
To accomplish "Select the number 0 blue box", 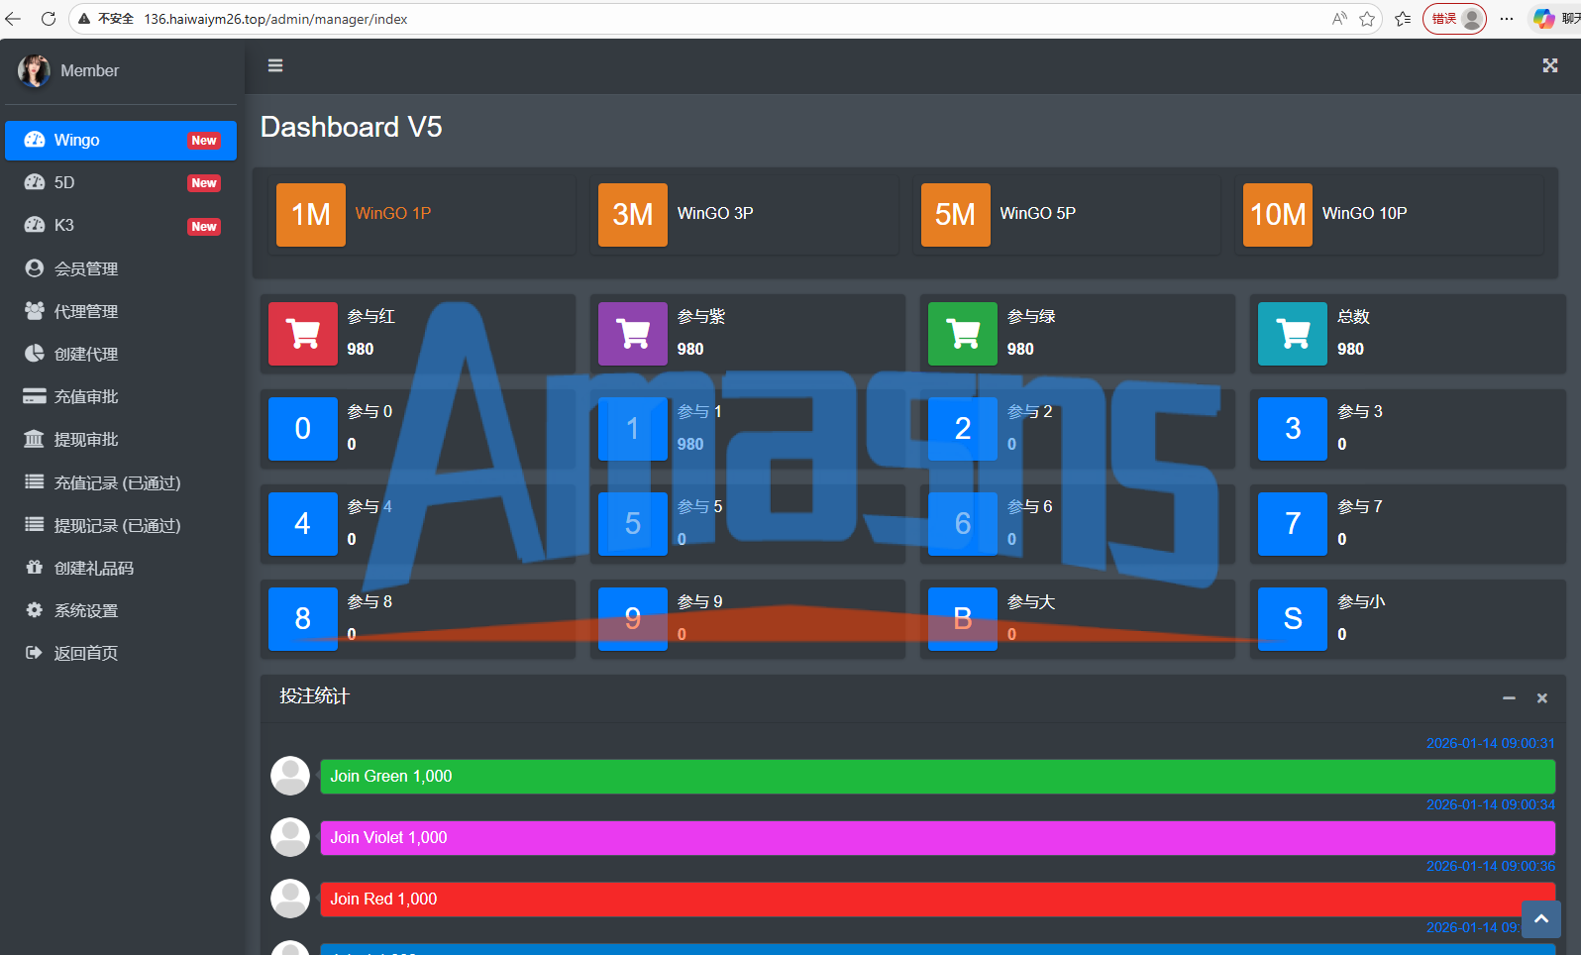I will (x=303, y=428).
